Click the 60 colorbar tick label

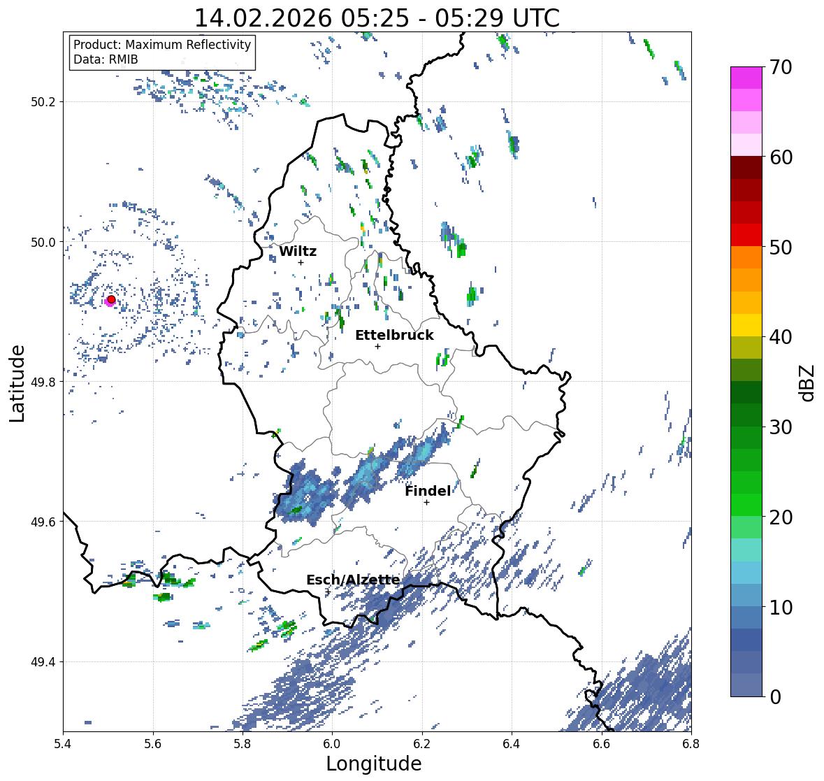pyautogui.click(x=781, y=157)
